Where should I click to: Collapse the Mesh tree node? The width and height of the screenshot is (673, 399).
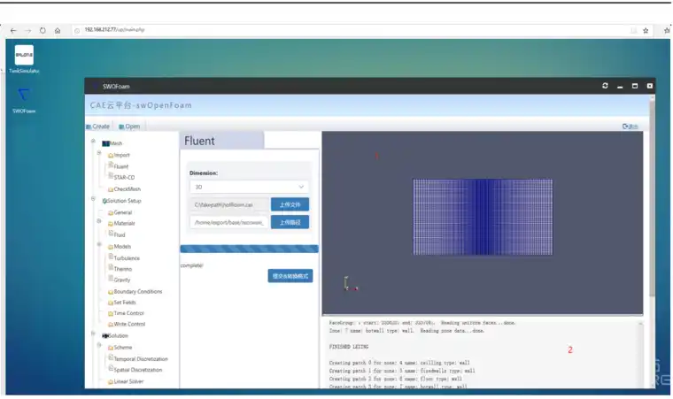tap(93, 142)
